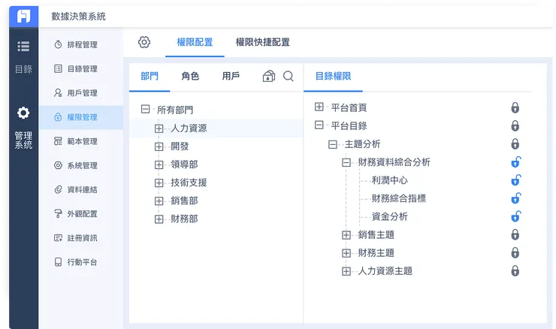Toggle the unlocked icon for 利潤中心

[x=516, y=180]
